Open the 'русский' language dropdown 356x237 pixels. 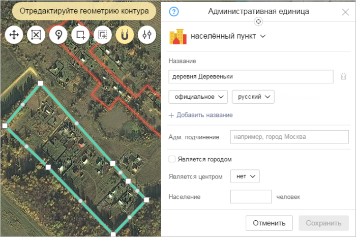click(x=253, y=97)
